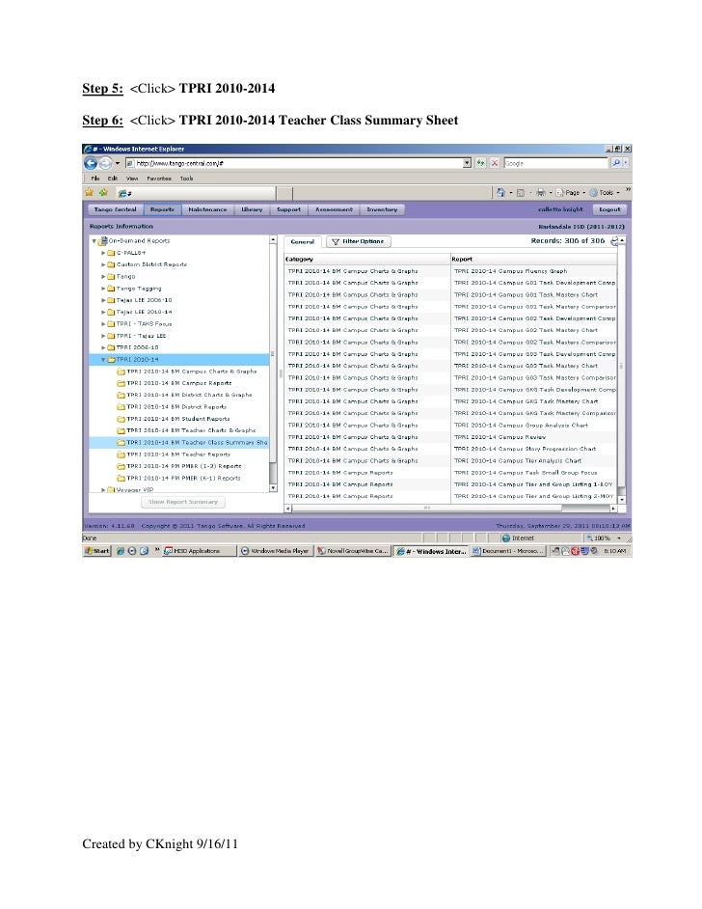Expand the Custom District Reports node
This screenshot has height=909, width=702.
[104, 265]
